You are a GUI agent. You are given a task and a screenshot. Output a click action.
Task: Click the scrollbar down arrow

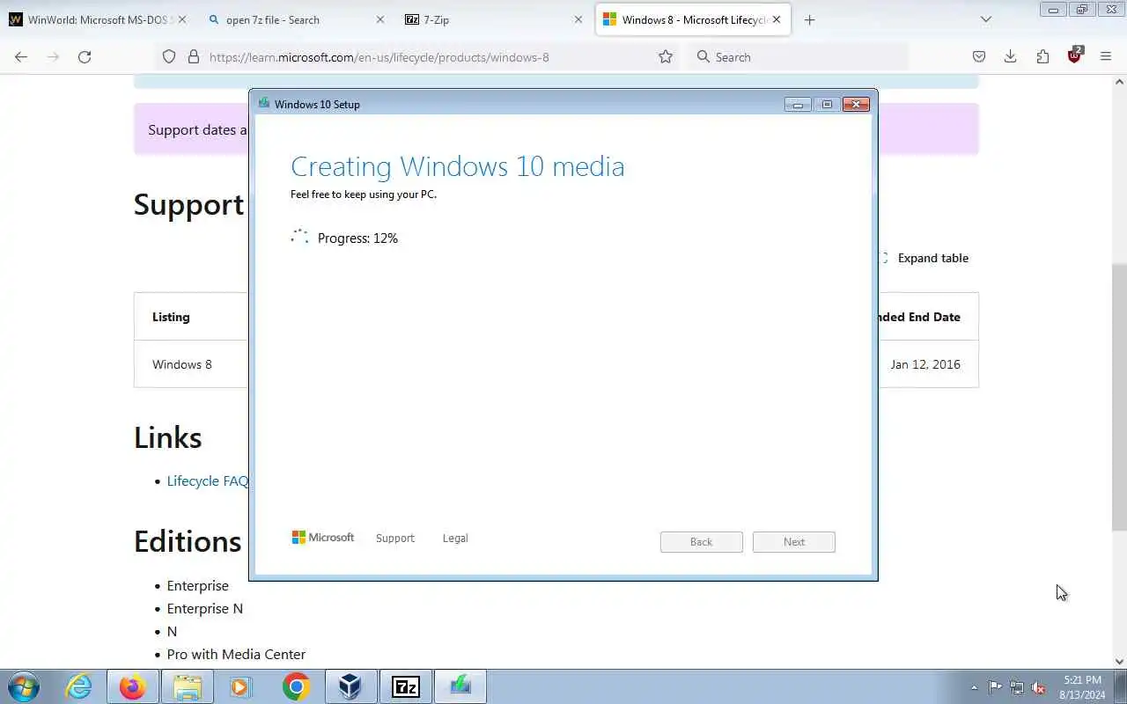1119,661
